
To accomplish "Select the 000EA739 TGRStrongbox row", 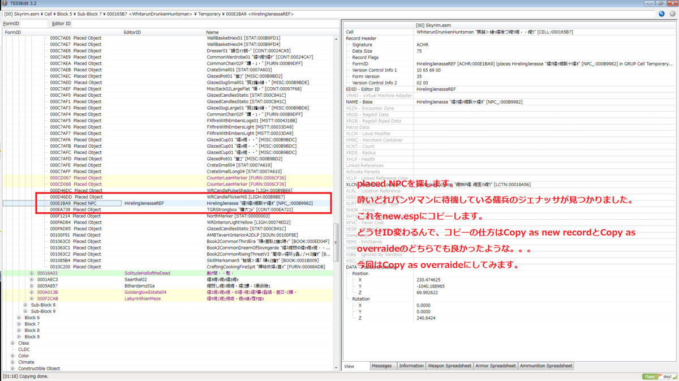I will [x=168, y=209].
